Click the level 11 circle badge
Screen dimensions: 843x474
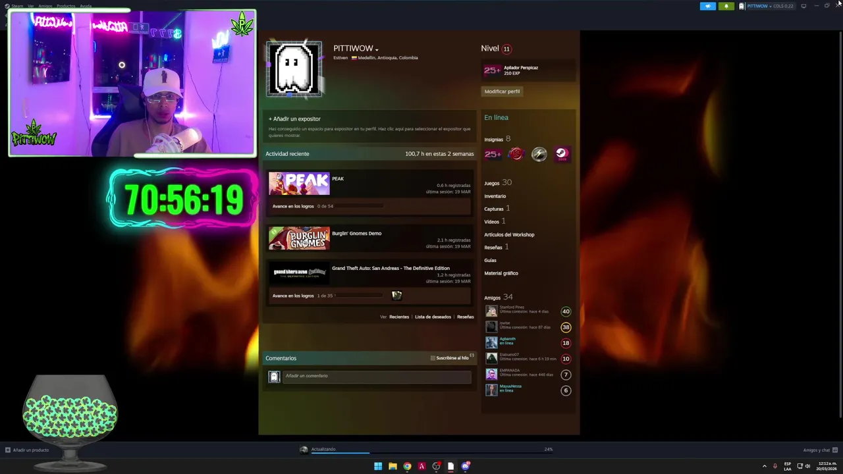506,49
